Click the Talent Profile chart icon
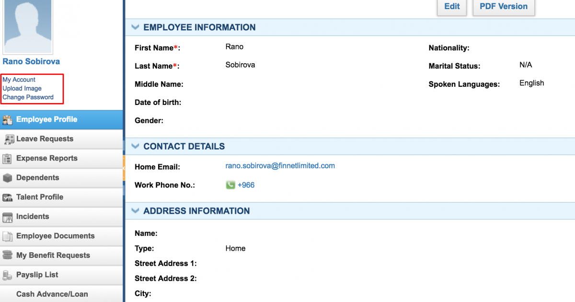The height and width of the screenshot is (302, 575). (x=7, y=197)
